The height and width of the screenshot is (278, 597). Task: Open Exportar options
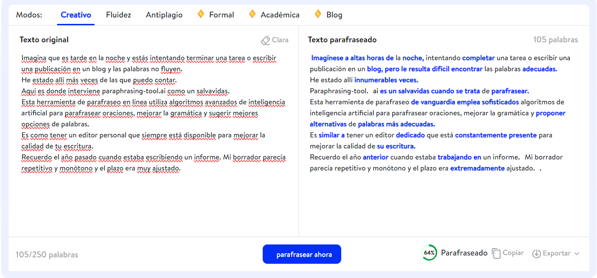coord(556,254)
